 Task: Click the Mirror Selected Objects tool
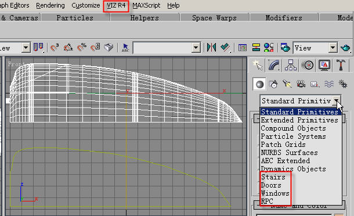pos(212,48)
